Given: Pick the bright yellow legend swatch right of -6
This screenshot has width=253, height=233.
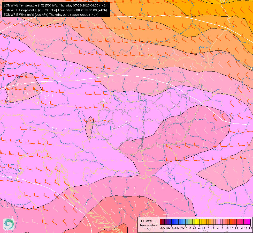Looking at the screenshot, I should tap(196, 222).
